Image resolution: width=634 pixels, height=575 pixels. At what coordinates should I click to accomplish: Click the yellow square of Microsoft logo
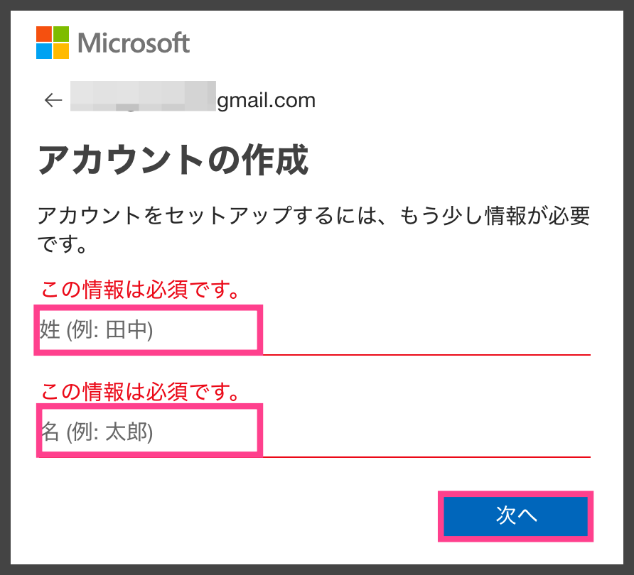pos(61,51)
